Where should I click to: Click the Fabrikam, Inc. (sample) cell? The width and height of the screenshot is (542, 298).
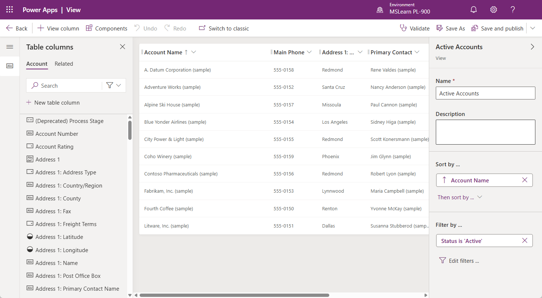(169, 191)
